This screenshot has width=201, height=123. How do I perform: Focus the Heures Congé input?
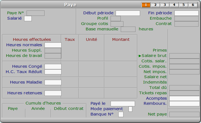pos(53,67)
